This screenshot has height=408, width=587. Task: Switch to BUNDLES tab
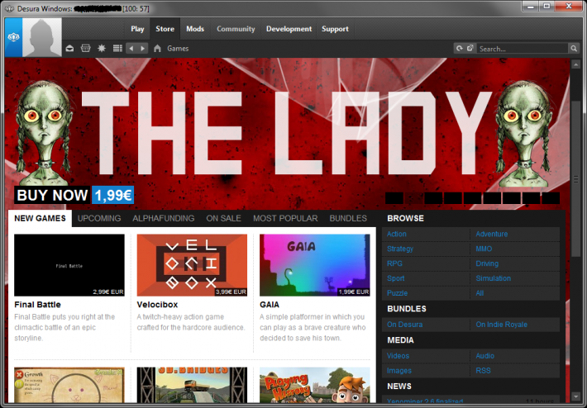click(348, 218)
